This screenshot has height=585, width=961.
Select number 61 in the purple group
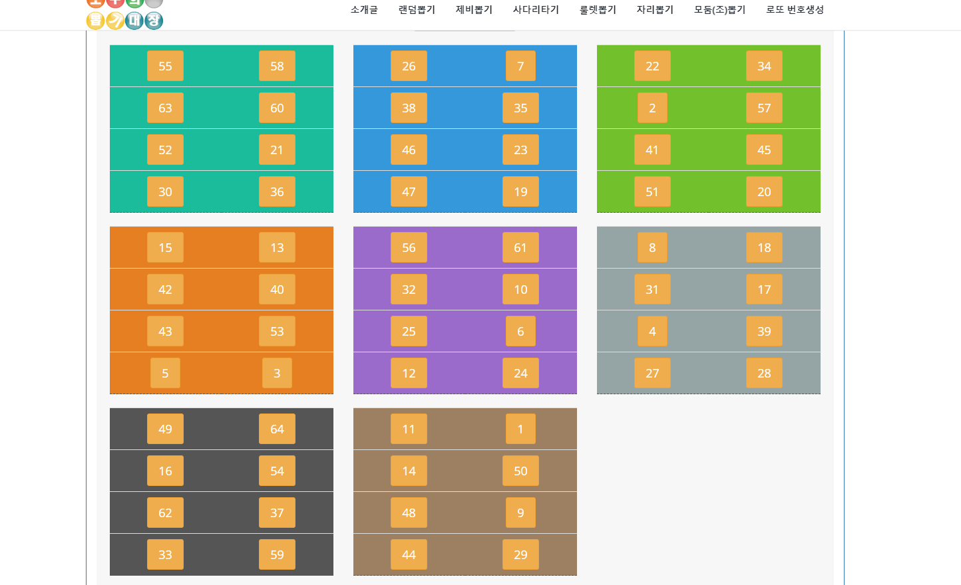520,248
